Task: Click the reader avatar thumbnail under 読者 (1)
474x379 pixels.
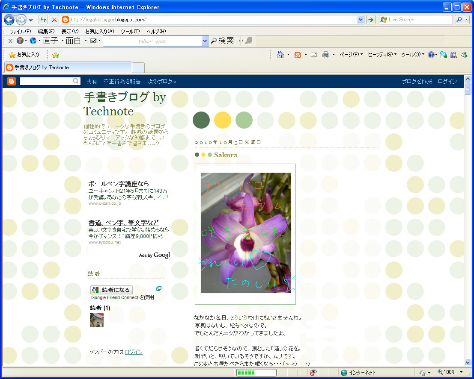Action: click(97, 320)
